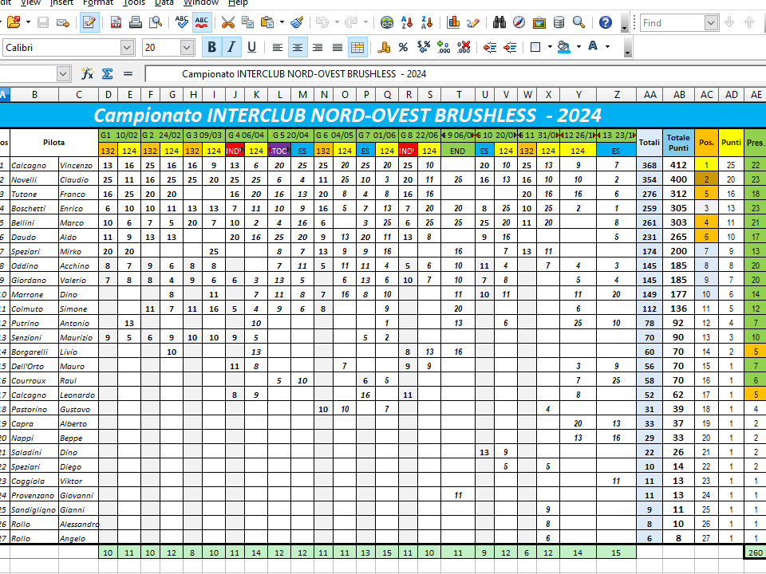Open the Zoom magnifier icon

point(579,22)
